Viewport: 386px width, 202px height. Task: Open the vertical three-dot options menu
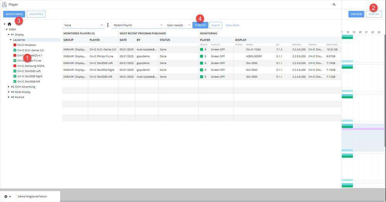pyautogui.click(x=108, y=25)
